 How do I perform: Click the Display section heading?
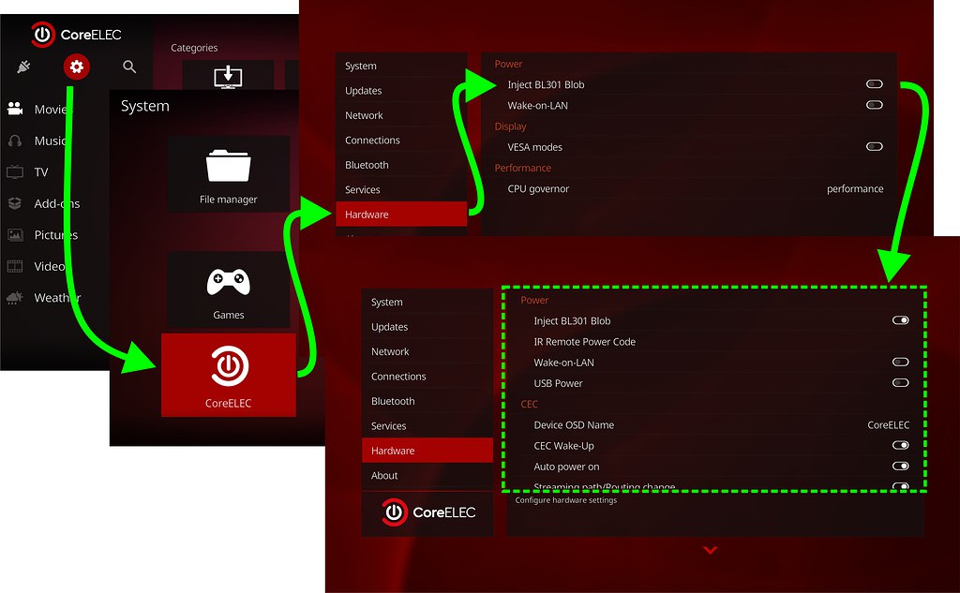[511, 126]
